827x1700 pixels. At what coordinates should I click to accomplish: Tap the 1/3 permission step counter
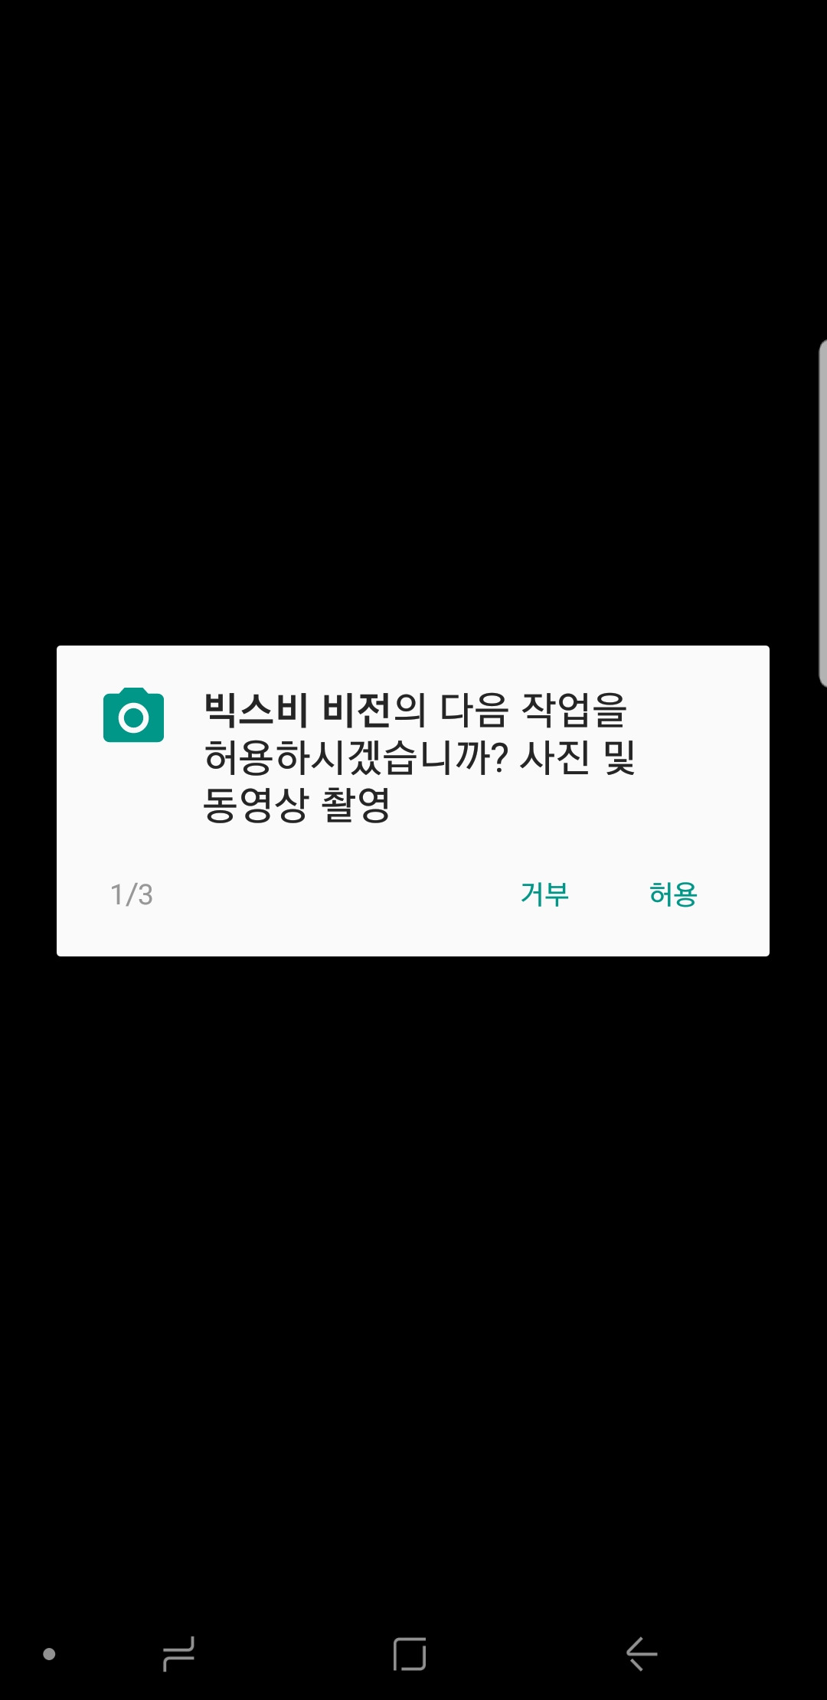tap(132, 894)
